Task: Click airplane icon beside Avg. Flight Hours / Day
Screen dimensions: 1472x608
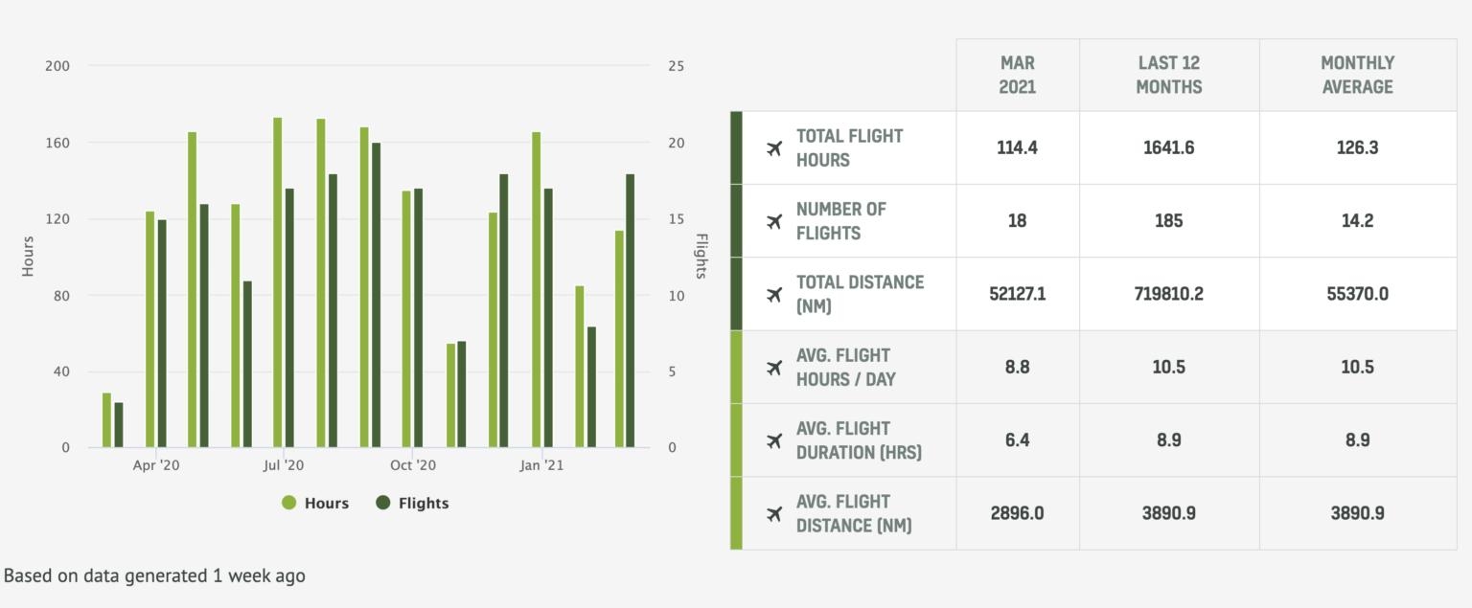Action: point(774,368)
